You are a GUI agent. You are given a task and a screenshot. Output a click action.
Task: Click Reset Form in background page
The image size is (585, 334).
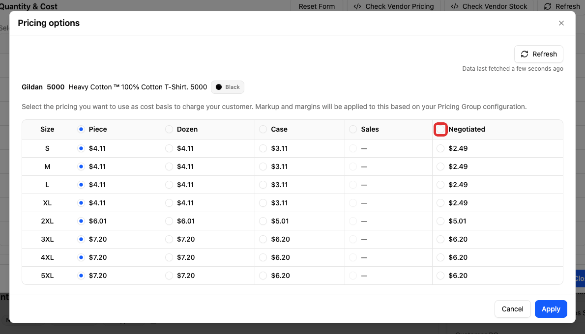point(317,6)
